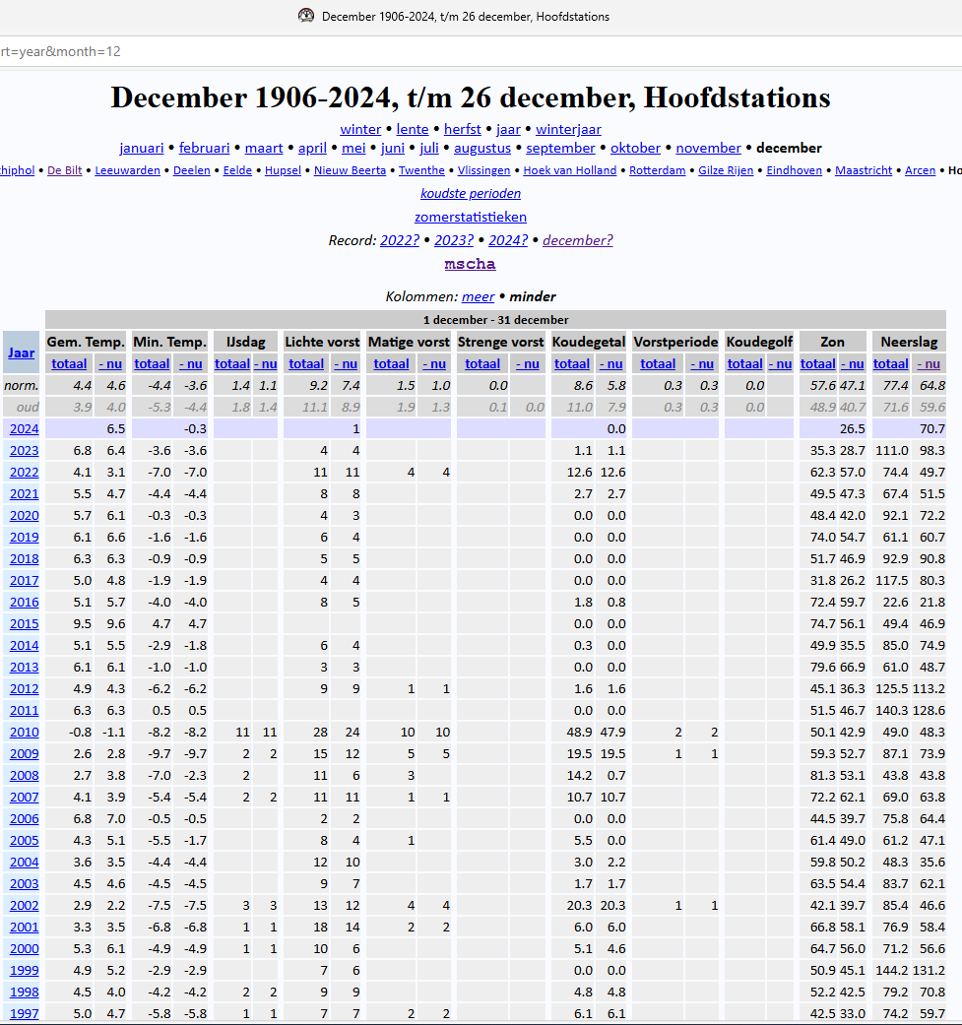Image resolution: width=962 pixels, height=1025 pixels.
Task: Open the winter statistics link
Action: pos(360,129)
